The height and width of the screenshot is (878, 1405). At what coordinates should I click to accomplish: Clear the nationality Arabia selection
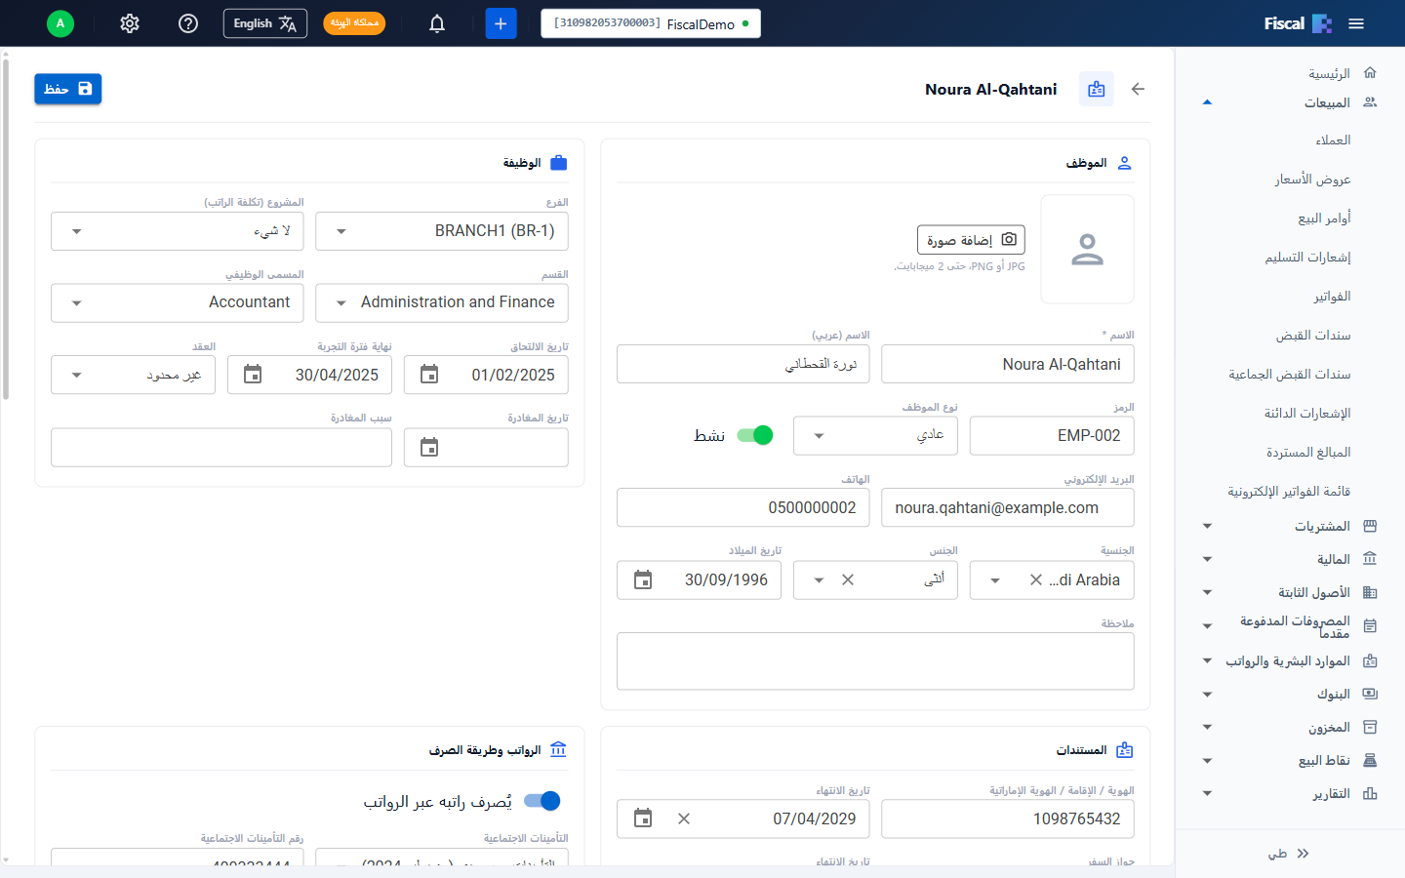point(1036,579)
